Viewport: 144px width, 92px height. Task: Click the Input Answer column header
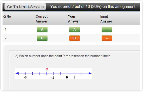[x=106, y=19]
